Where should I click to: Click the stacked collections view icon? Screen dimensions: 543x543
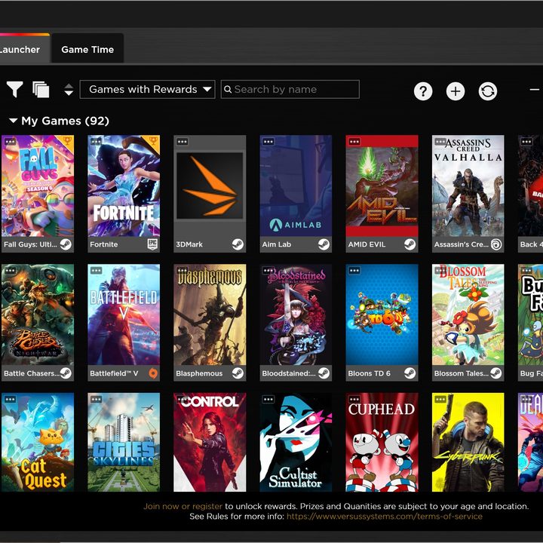pos(41,89)
